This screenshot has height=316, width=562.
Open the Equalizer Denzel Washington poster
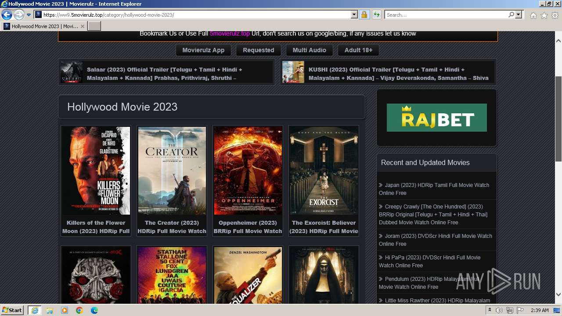(248, 275)
